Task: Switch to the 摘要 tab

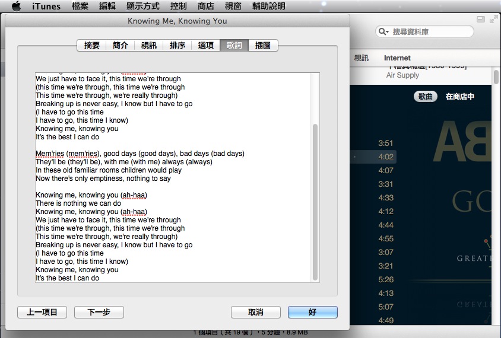Action: [91, 45]
